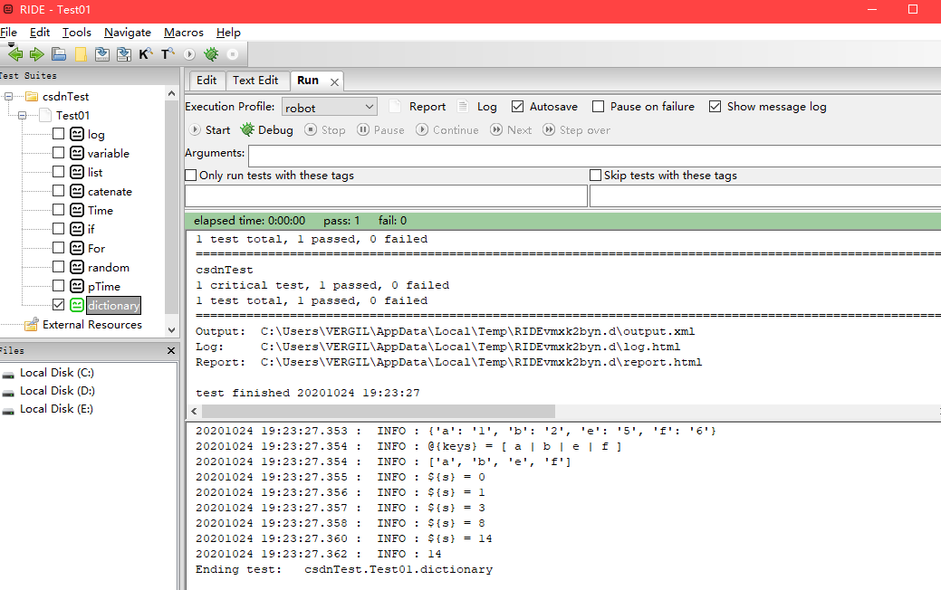This screenshot has width=941, height=590.
Task: Uncheck the dictionary test case checkbox
Action: pos(58,305)
